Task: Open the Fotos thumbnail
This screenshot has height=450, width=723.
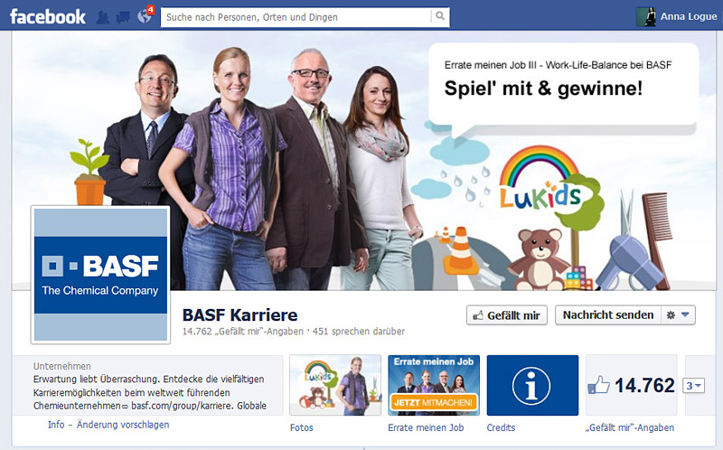Action: point(335,385)
